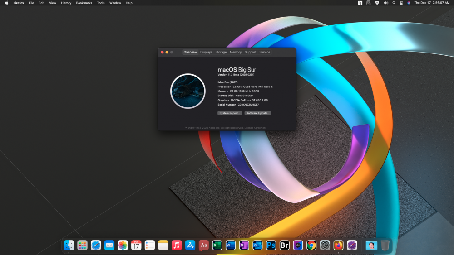Open the volume control in menu bar
454x255 pixels.
click(x=386, y=3)
